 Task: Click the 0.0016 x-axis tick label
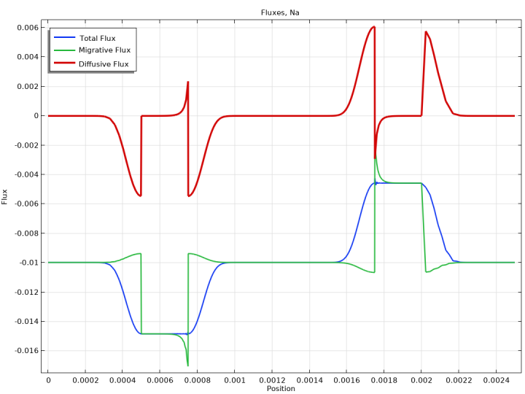[346, 381]
